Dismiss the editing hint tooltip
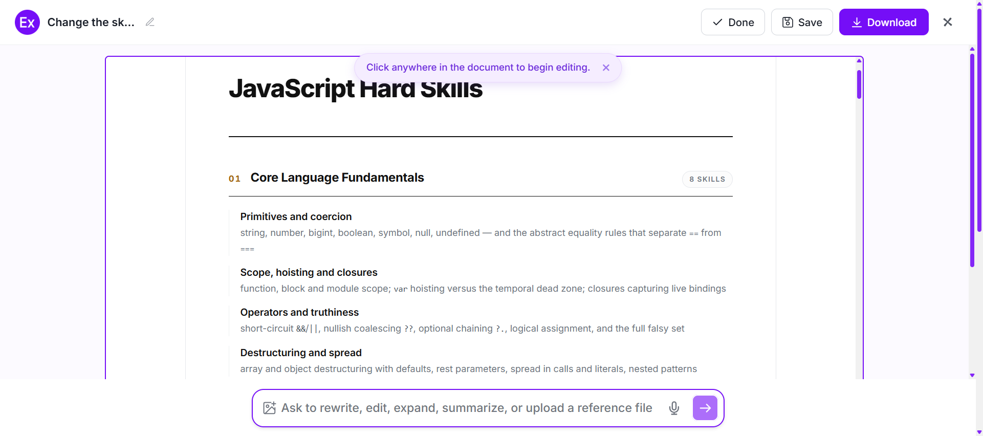The width and height of the screenshot is (983, 436). [606, 68]
